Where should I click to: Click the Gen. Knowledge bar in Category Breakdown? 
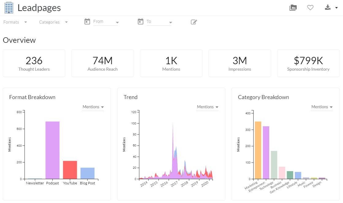click(290, 175)
